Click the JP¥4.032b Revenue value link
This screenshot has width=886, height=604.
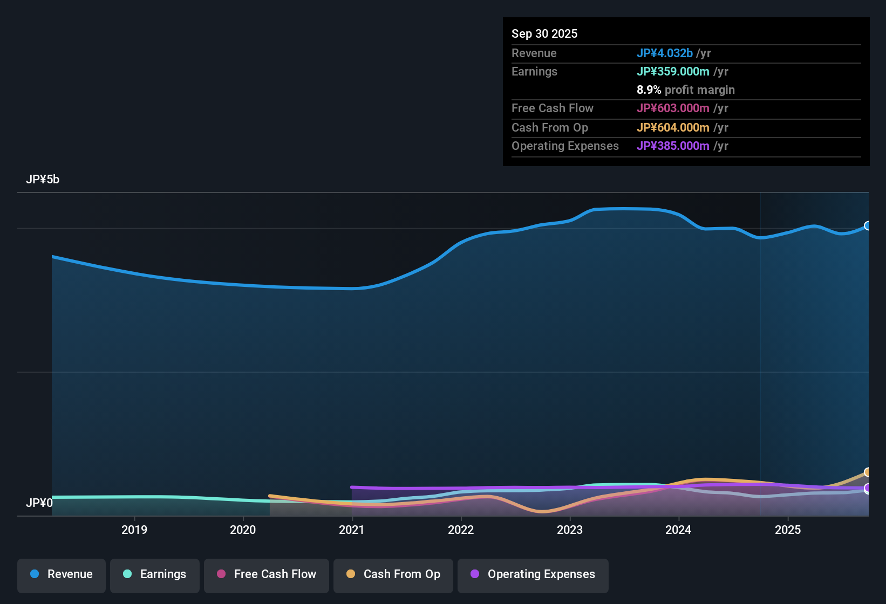(665, 53)
